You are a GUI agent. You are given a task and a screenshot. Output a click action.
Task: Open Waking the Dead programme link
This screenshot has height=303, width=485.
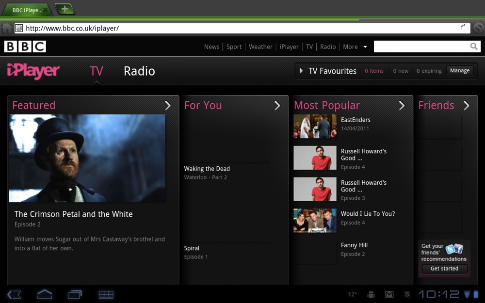[x=207, y=169]
